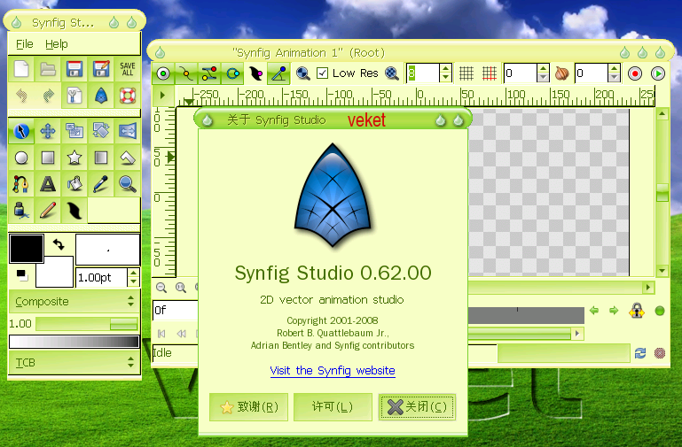The width and height of the screenshot is (682, 447).
Task: Visit the Synfig website link
Action: 333,371
